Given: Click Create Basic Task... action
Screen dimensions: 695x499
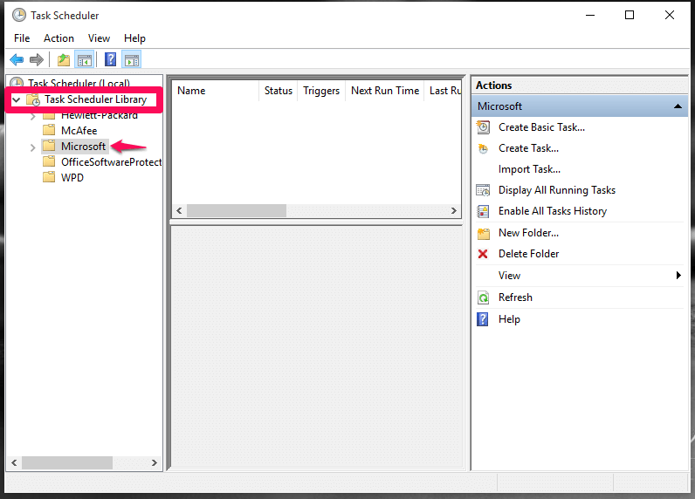Looking at the screenshot, I should [541, 127].
